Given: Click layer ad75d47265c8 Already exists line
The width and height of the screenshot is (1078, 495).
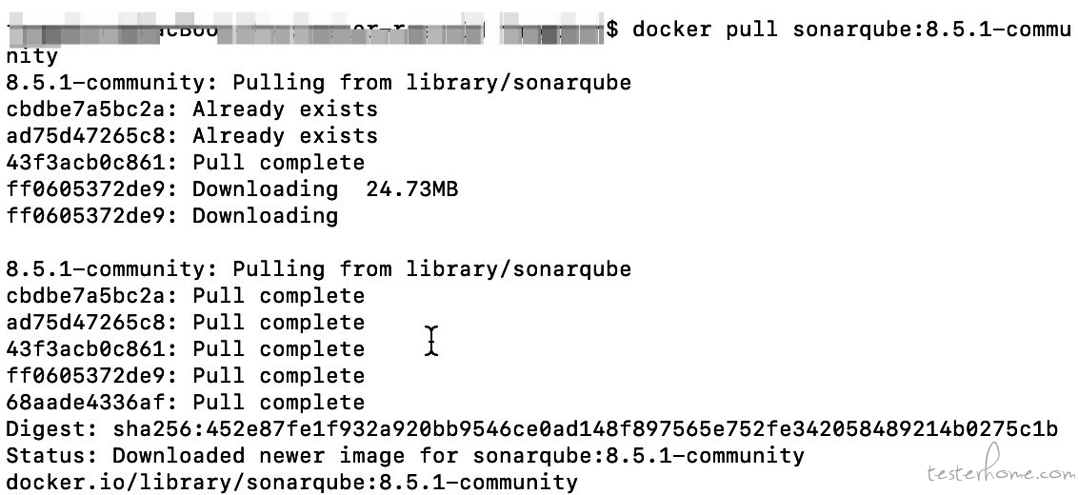Looking at the screenshot, I should coord(191,136).
